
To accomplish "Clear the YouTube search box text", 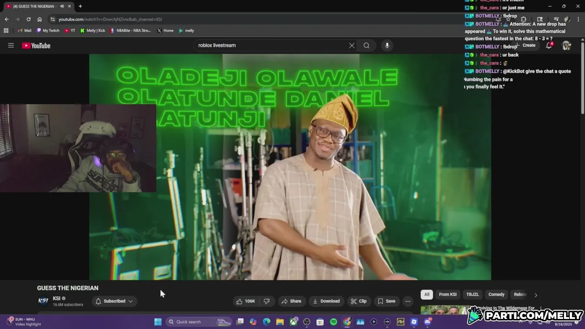I will point(351,45).
